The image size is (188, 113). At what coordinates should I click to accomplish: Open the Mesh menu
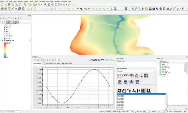[52, 1]
